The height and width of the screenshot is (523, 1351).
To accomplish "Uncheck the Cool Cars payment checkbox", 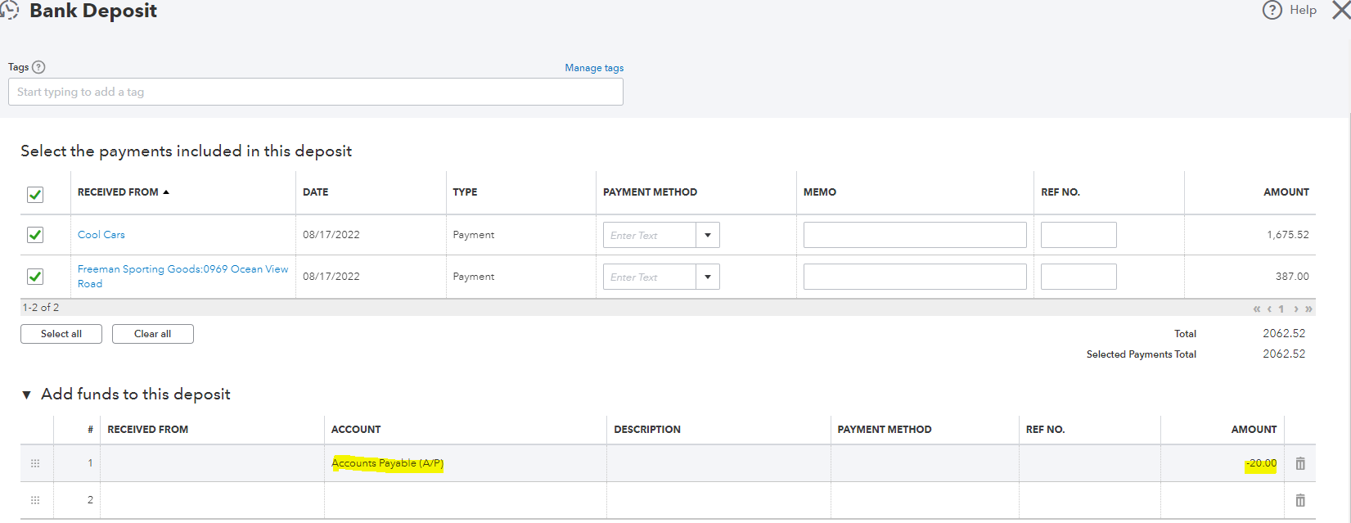I will [x=35, y=235].
